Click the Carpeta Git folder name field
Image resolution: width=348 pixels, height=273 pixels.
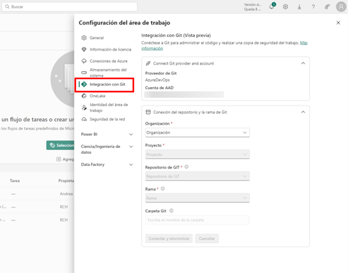(198, 220)
